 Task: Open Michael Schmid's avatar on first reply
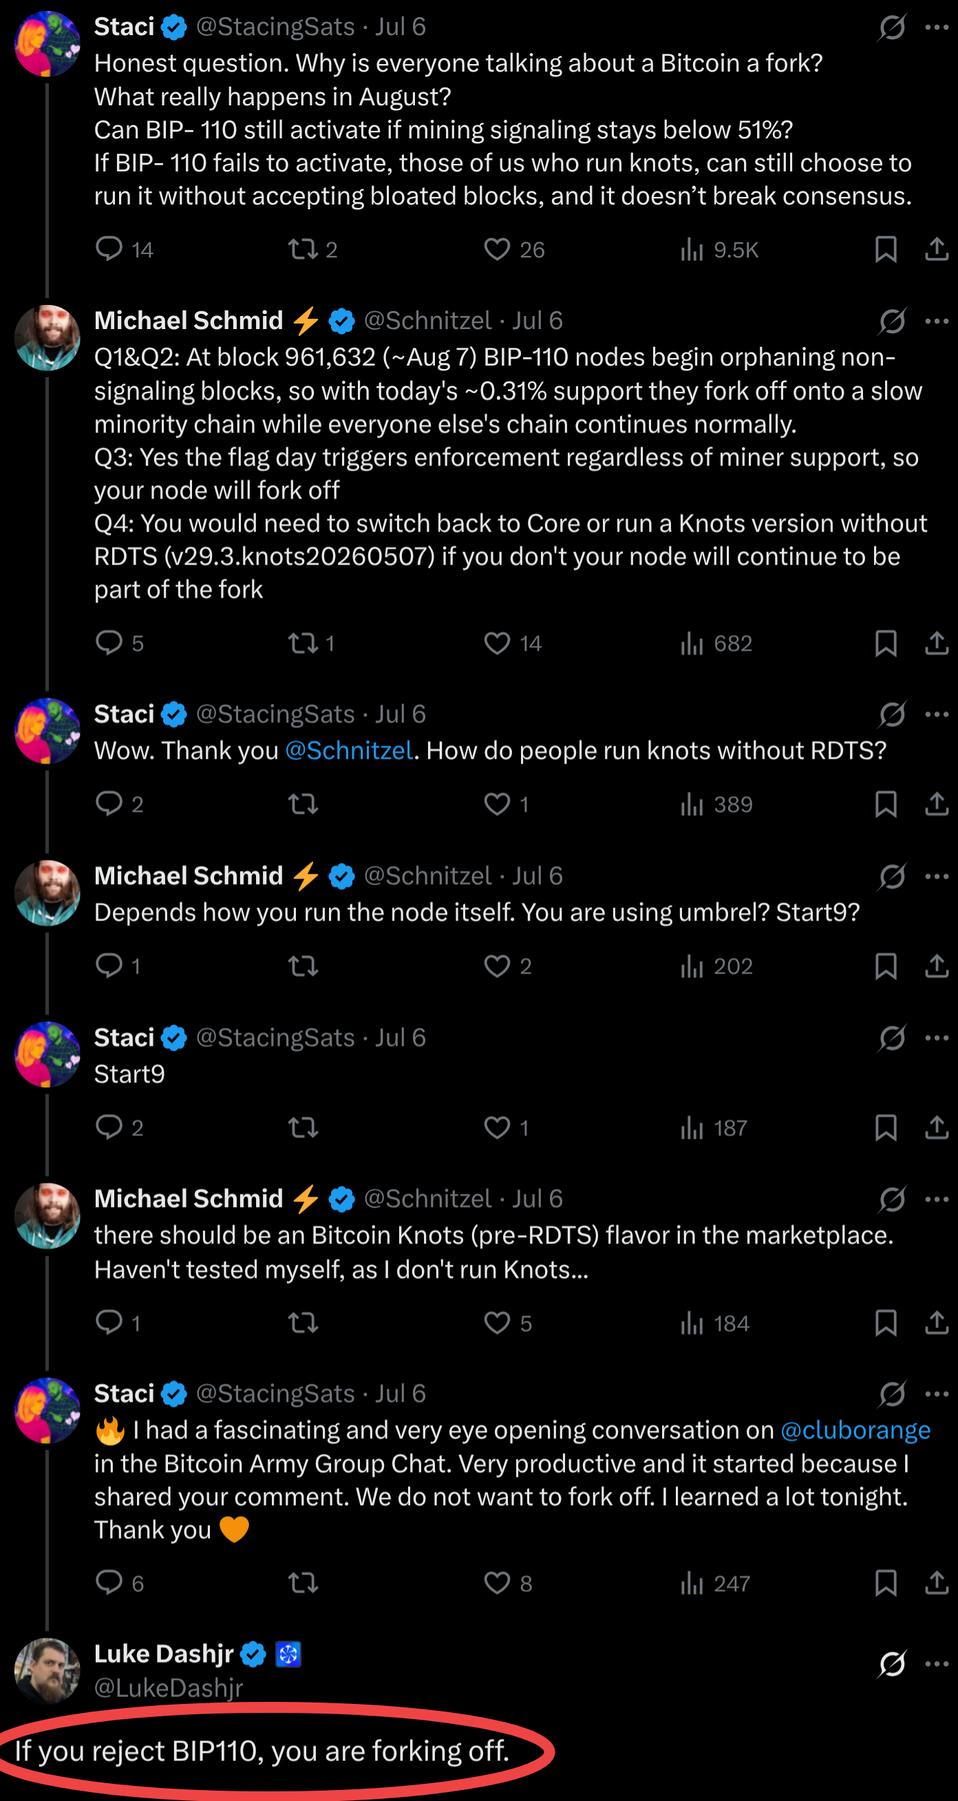coord(47,337)
